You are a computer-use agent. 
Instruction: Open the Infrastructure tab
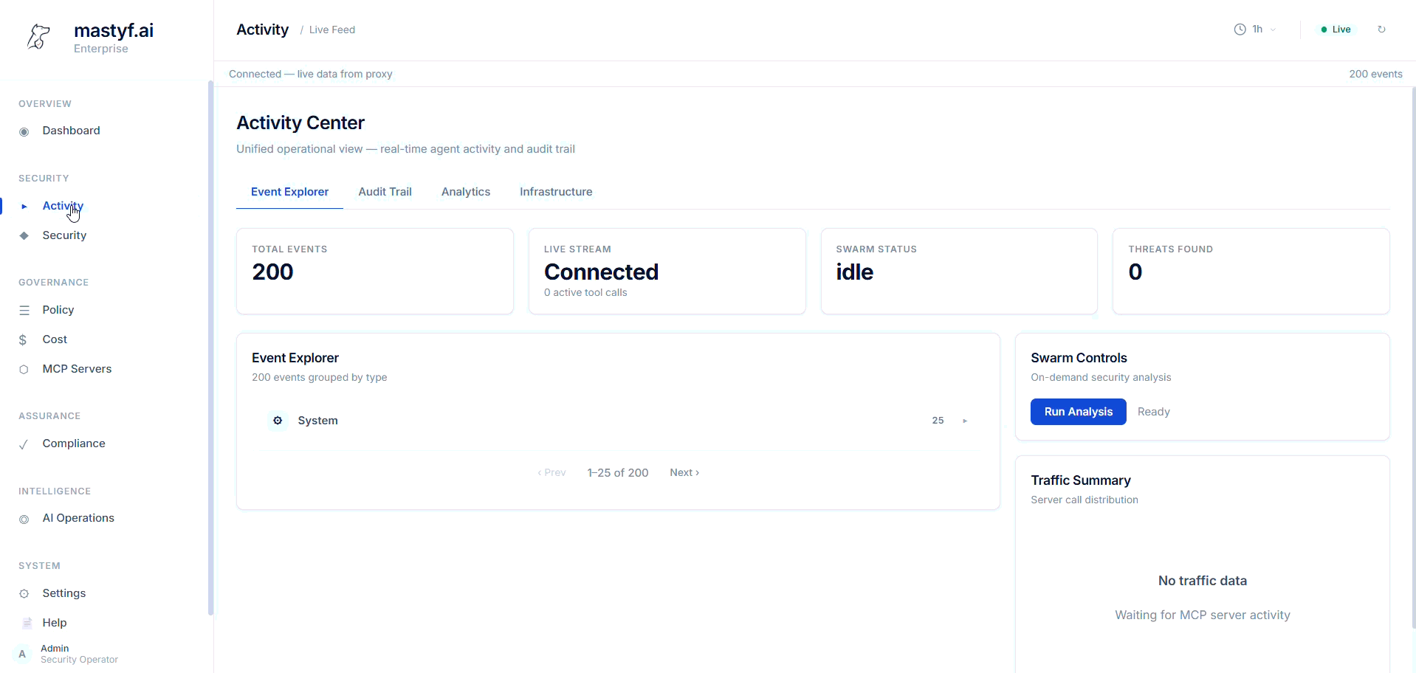pos(556,192)
